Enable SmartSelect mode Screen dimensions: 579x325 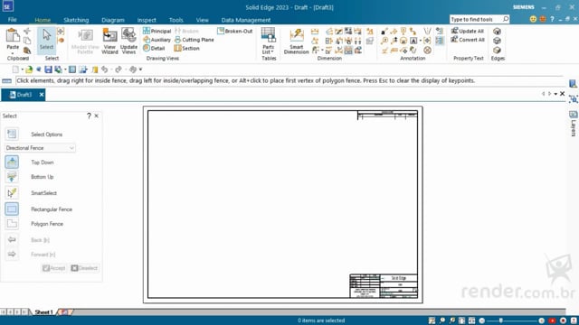[12, 192]
